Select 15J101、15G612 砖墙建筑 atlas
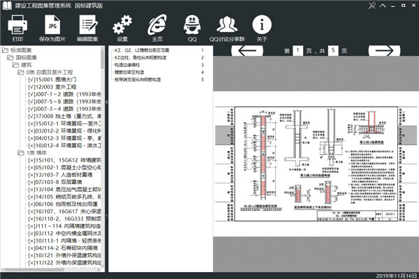Image resolution: width=419 pixels, height=279 pixels. 64,160
